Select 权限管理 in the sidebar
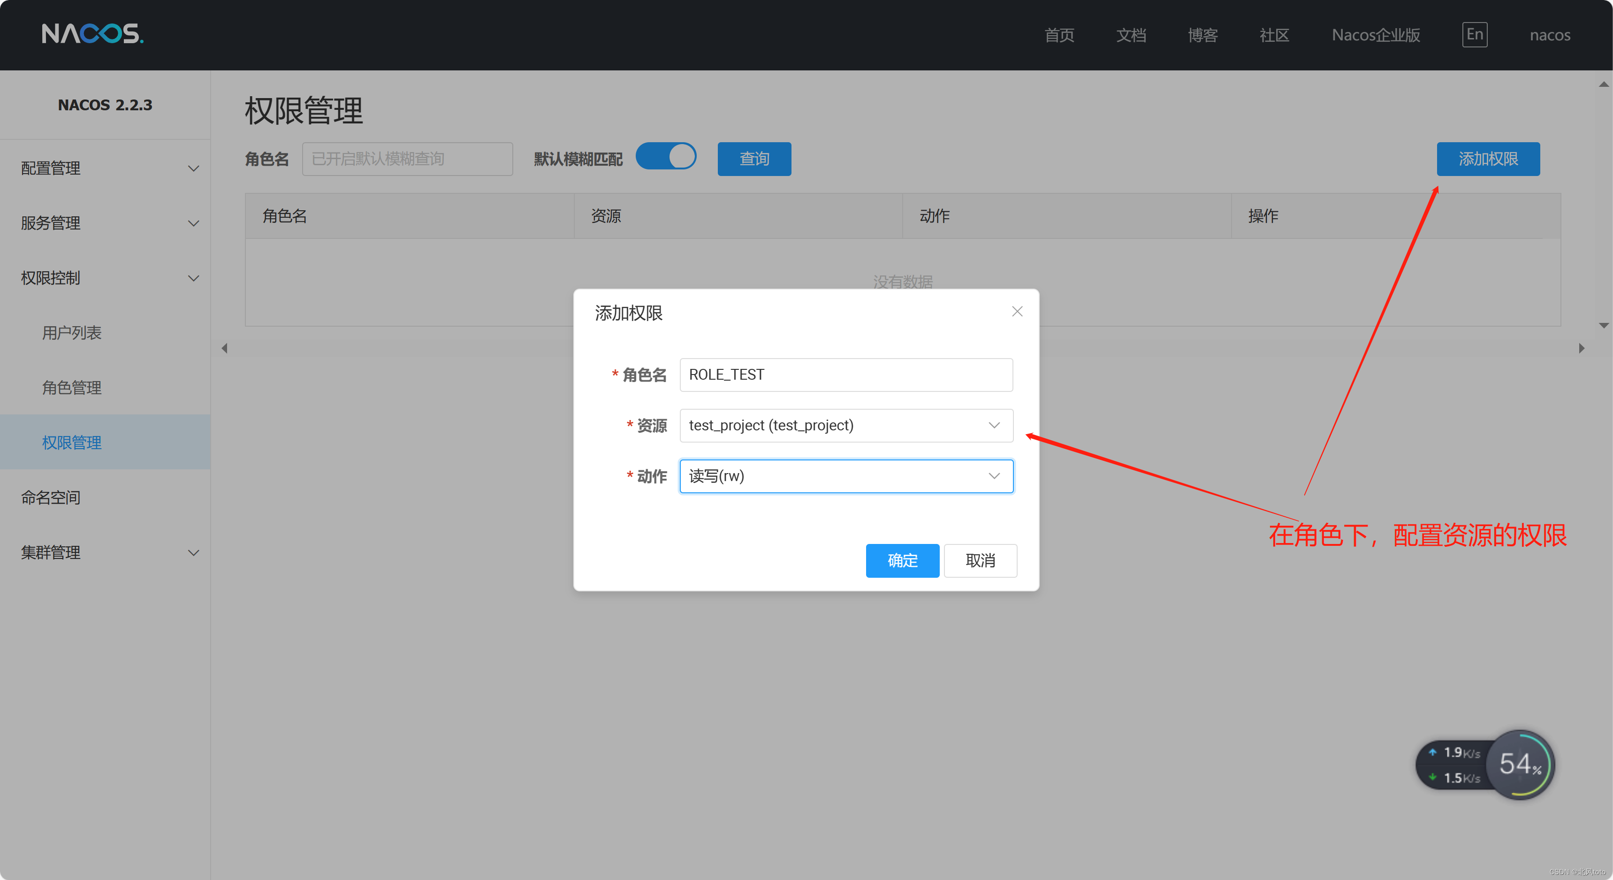This screenshot has height=880, width=1613. click(105, 442)
